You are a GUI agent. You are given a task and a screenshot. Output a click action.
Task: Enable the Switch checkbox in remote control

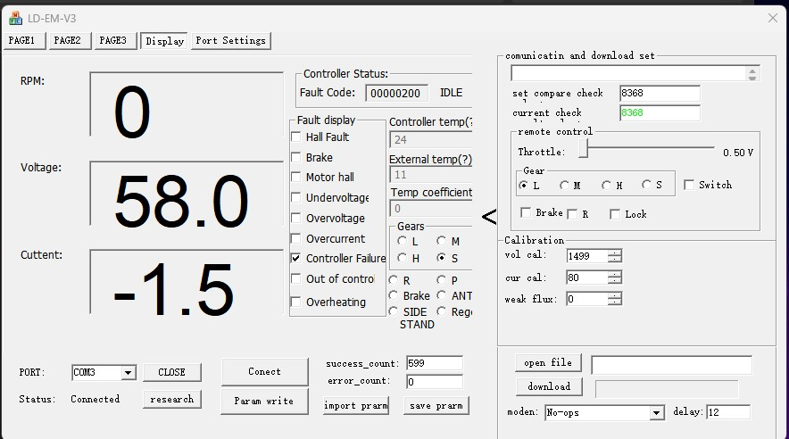(689, 186)
